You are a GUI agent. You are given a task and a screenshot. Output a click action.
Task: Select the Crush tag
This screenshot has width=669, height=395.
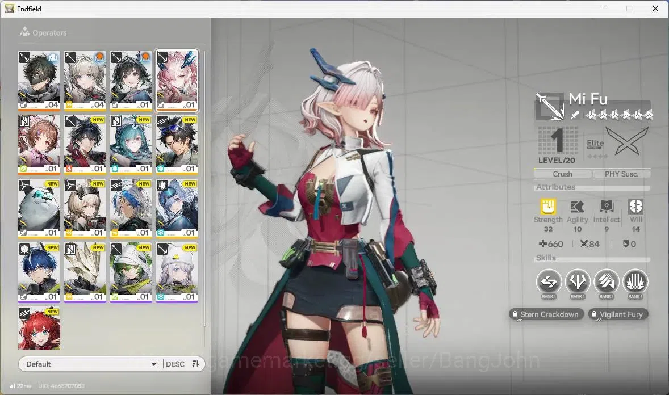(562, 174)
